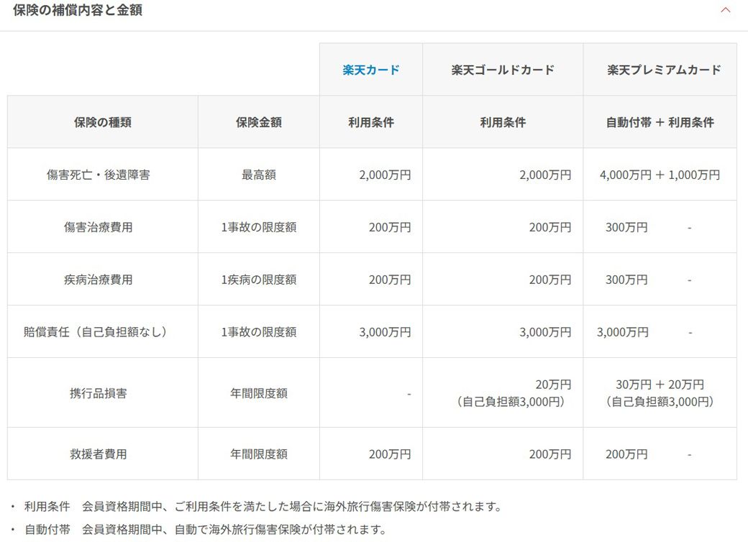Click the 年間限度額 cell for 救援者費用
Screen dimensions: 748x542
[x=257, y=454]
